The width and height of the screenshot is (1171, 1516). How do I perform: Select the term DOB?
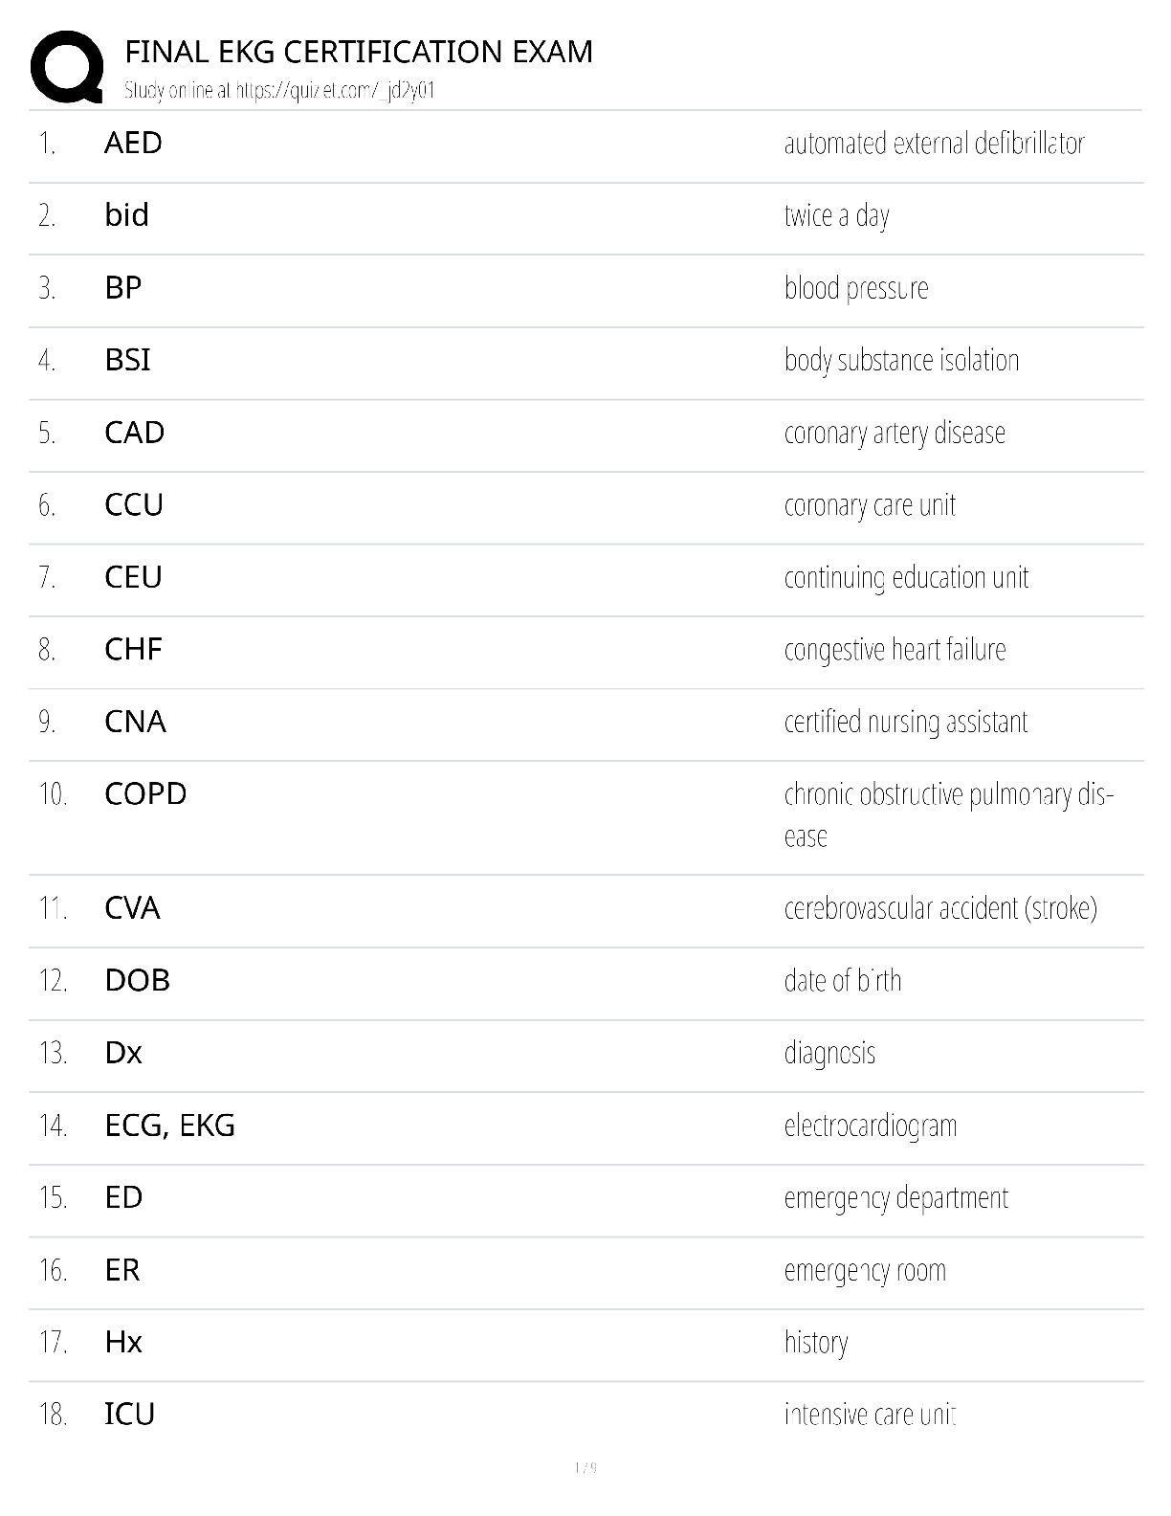point(137,980)
